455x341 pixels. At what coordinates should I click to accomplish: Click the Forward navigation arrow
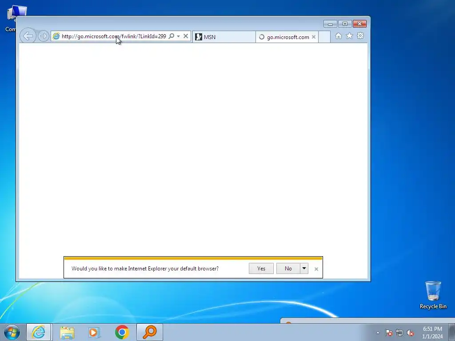tap(43, 36)
